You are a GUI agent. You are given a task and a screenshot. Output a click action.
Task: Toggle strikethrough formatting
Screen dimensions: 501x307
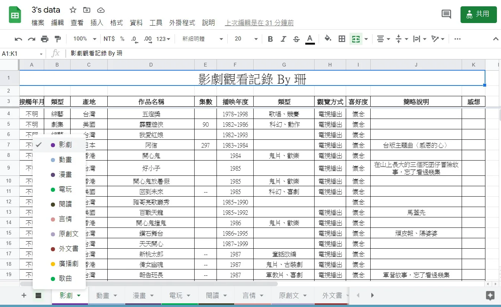[x=296, y=39]
